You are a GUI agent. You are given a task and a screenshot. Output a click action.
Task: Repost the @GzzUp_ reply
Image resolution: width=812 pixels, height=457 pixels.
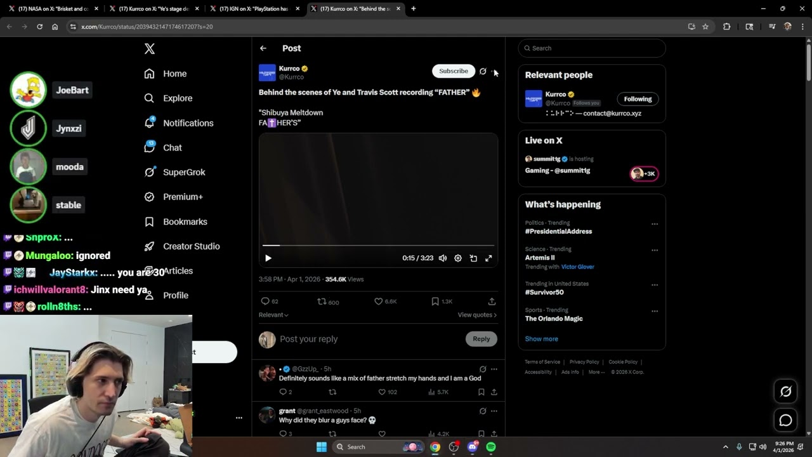pos(332,392)
